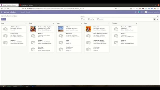Open the Firefox hamburger menu
This screenshot has height=90, width=160.
pos(158,8)
